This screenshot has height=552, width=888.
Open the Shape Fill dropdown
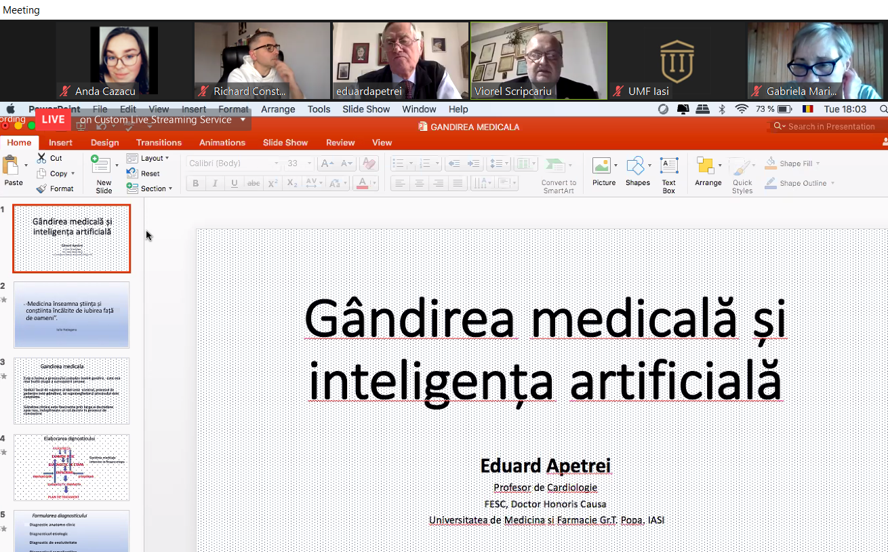[818, 163]
